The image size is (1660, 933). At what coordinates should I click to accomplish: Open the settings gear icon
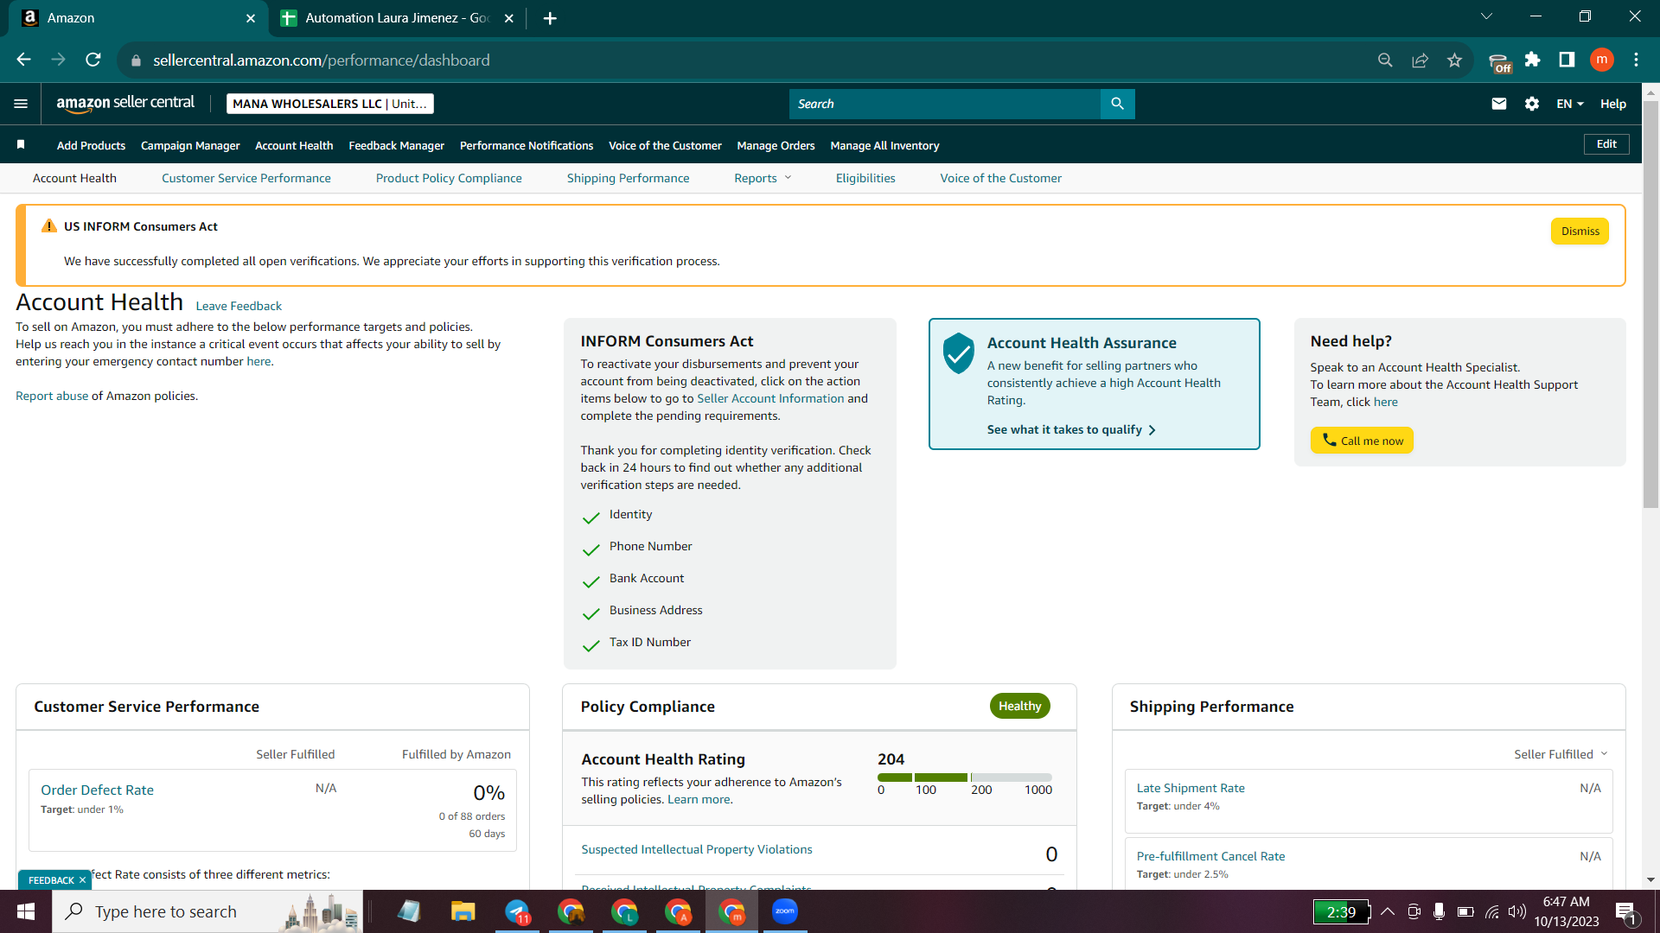click(1532, 104)
